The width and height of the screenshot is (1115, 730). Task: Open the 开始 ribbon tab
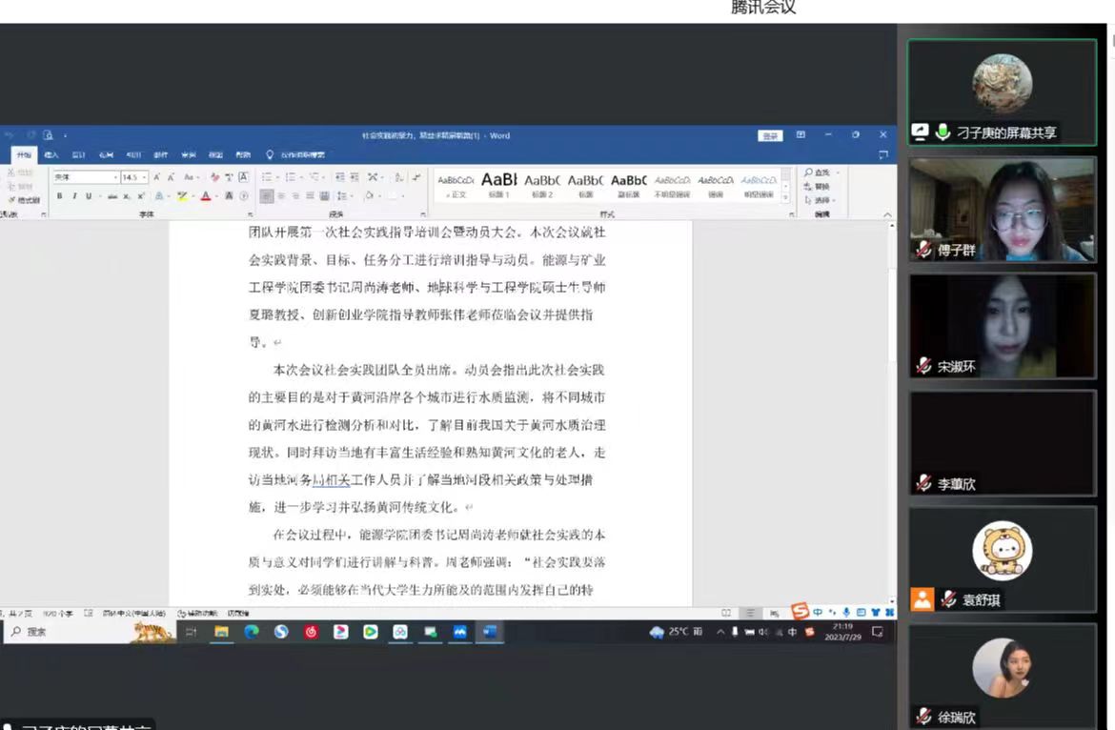click(24, 155)
